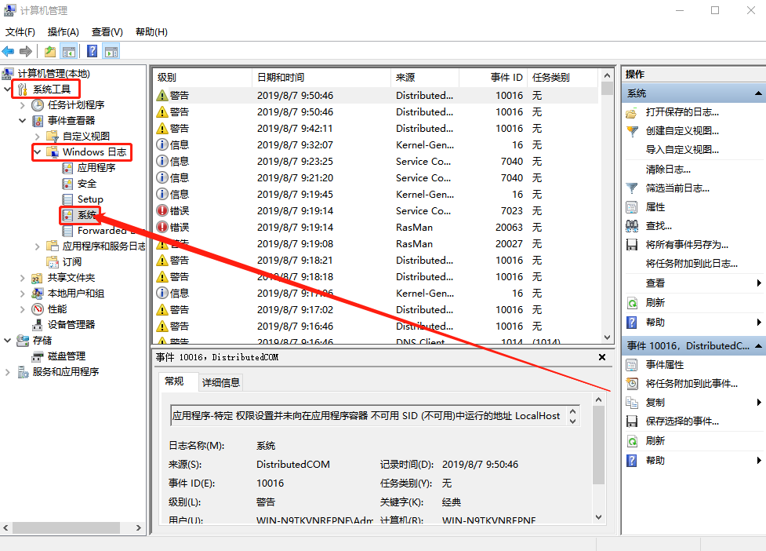Refresh the 系统 log via its icon
The image size is (766, 551).
click(633, 301)
